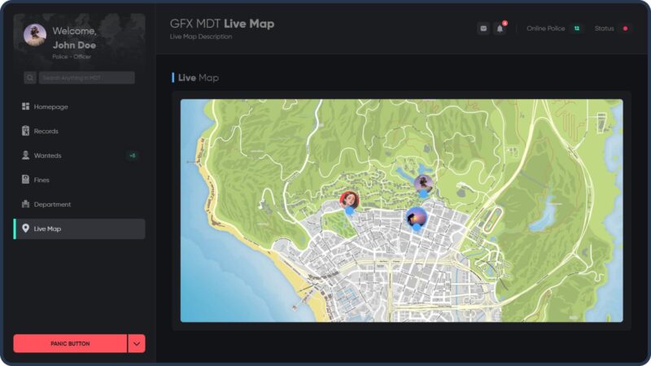Open the notifications bell icon

[500, 28]
